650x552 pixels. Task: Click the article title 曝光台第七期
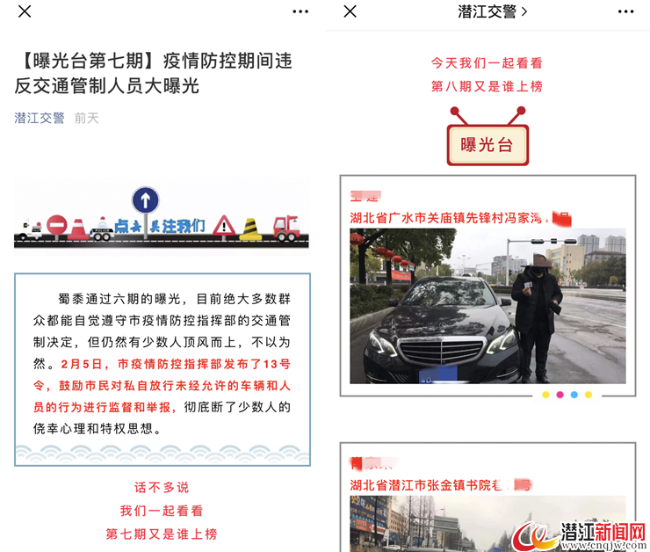coord(153,73)
